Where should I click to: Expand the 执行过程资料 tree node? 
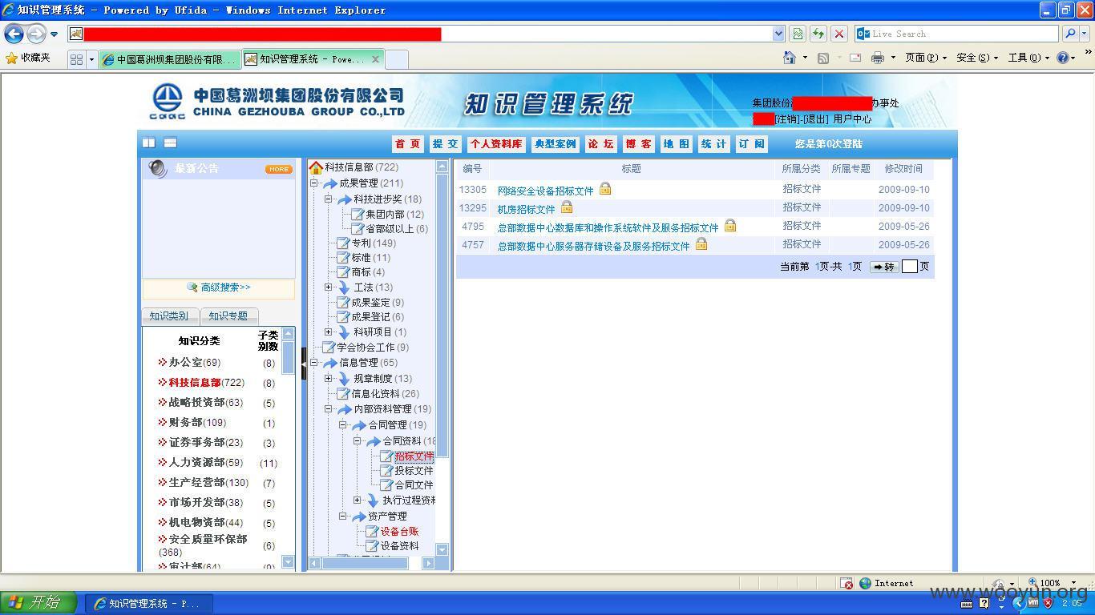click(358, 500)
